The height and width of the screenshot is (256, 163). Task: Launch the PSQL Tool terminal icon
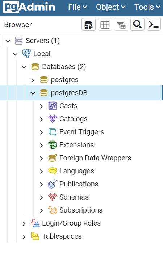click(x=154, y=25)
